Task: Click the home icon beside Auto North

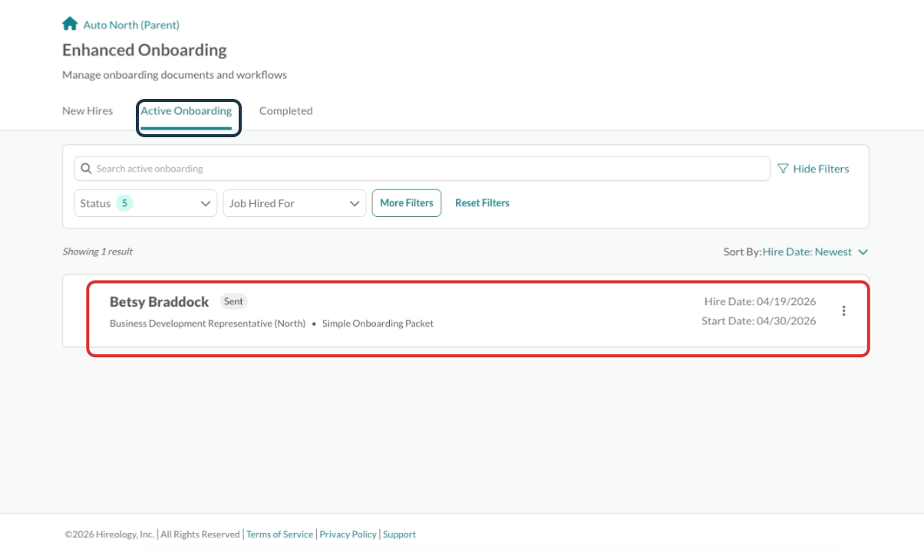Action: [x=70, y=24]
